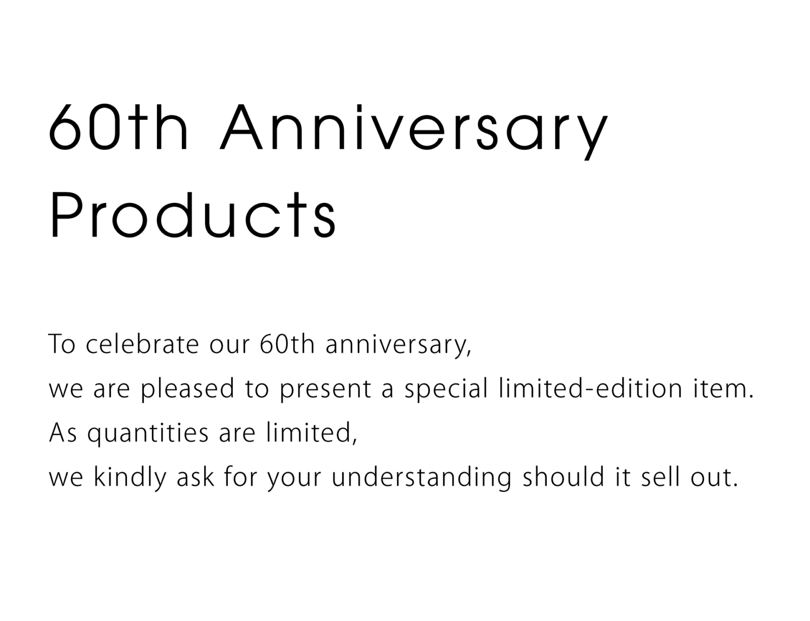Click the lowercase word "anniversary," in the paragraph

point(398,344)
